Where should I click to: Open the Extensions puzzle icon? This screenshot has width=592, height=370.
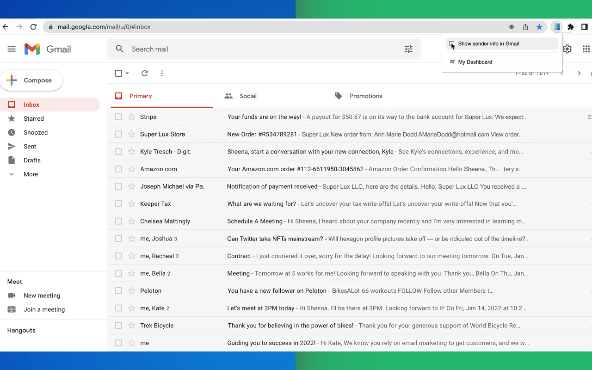571,27
